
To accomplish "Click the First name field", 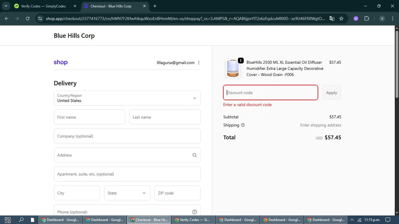I will pos(89,117).
